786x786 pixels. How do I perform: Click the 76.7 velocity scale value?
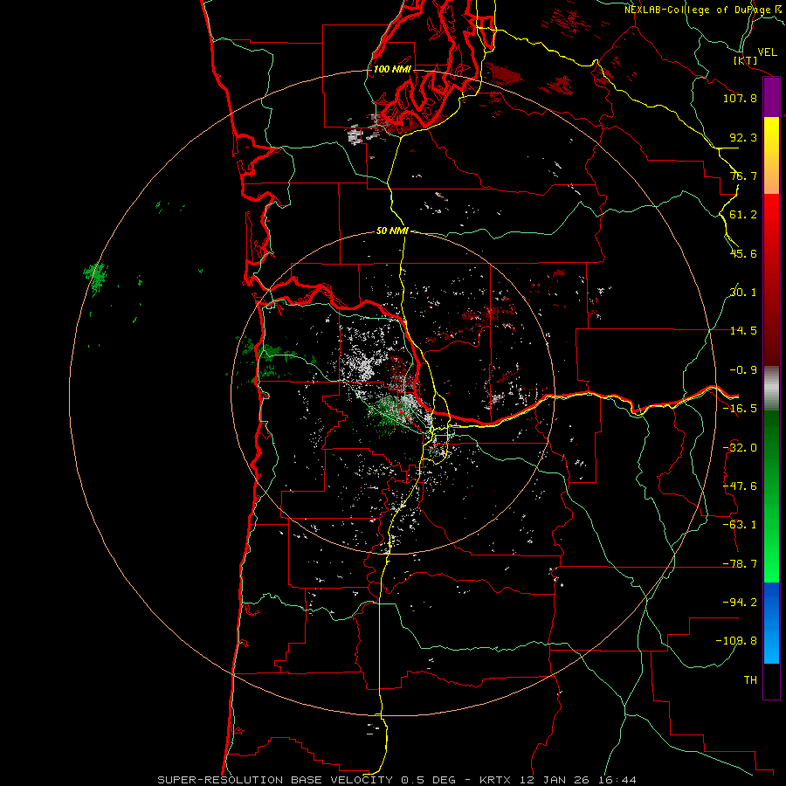[743, 176]
